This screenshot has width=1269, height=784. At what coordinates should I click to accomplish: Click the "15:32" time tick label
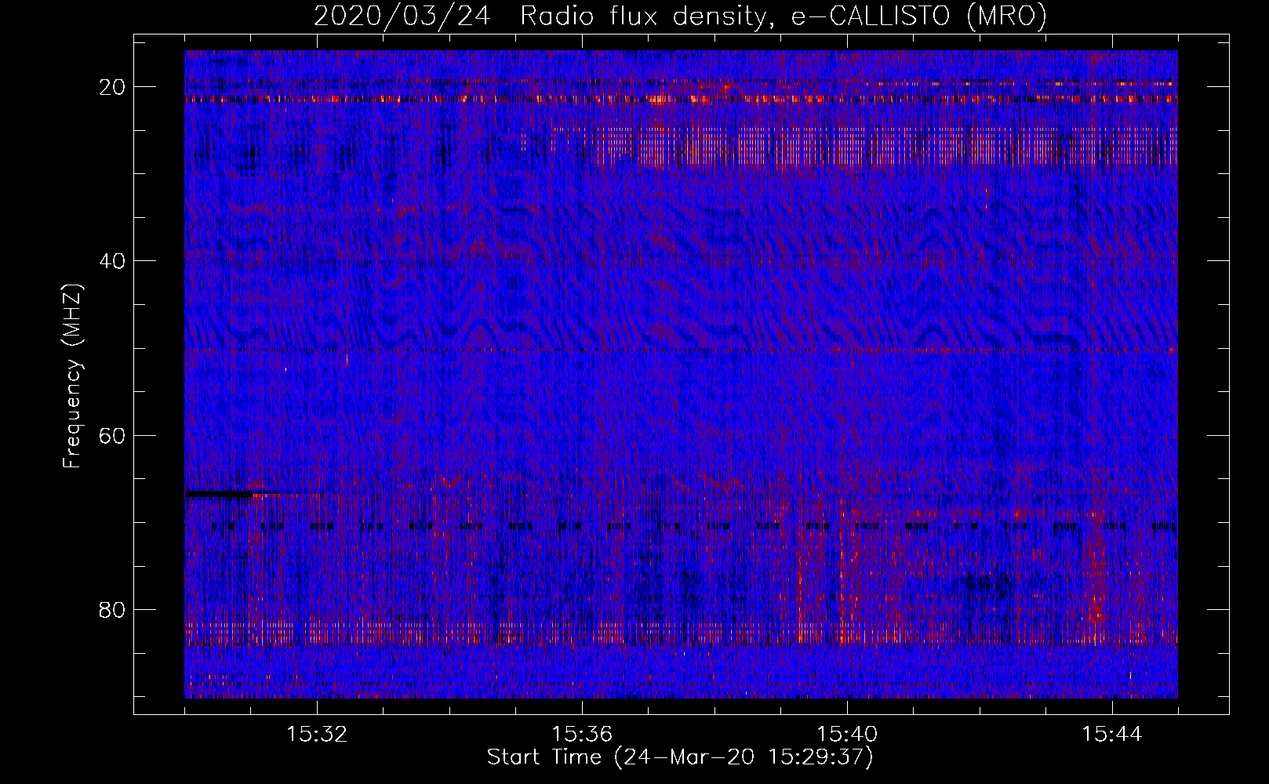[317, 735]
